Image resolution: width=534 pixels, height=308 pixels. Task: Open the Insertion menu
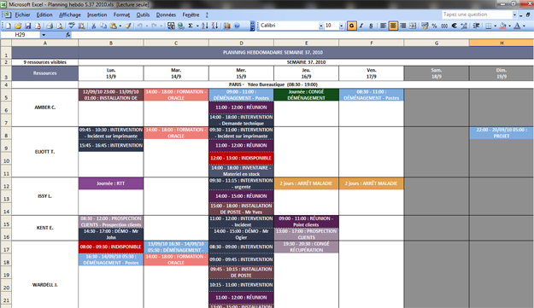tap(97, 15)
